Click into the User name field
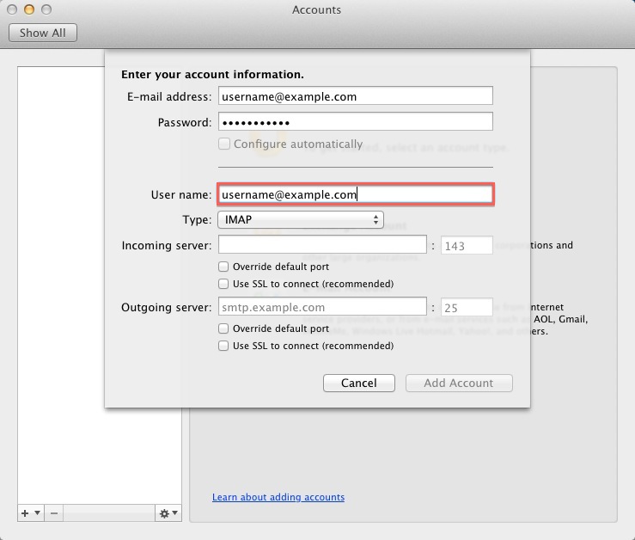The width and height of the screenshot is (635, 540). 355,195
